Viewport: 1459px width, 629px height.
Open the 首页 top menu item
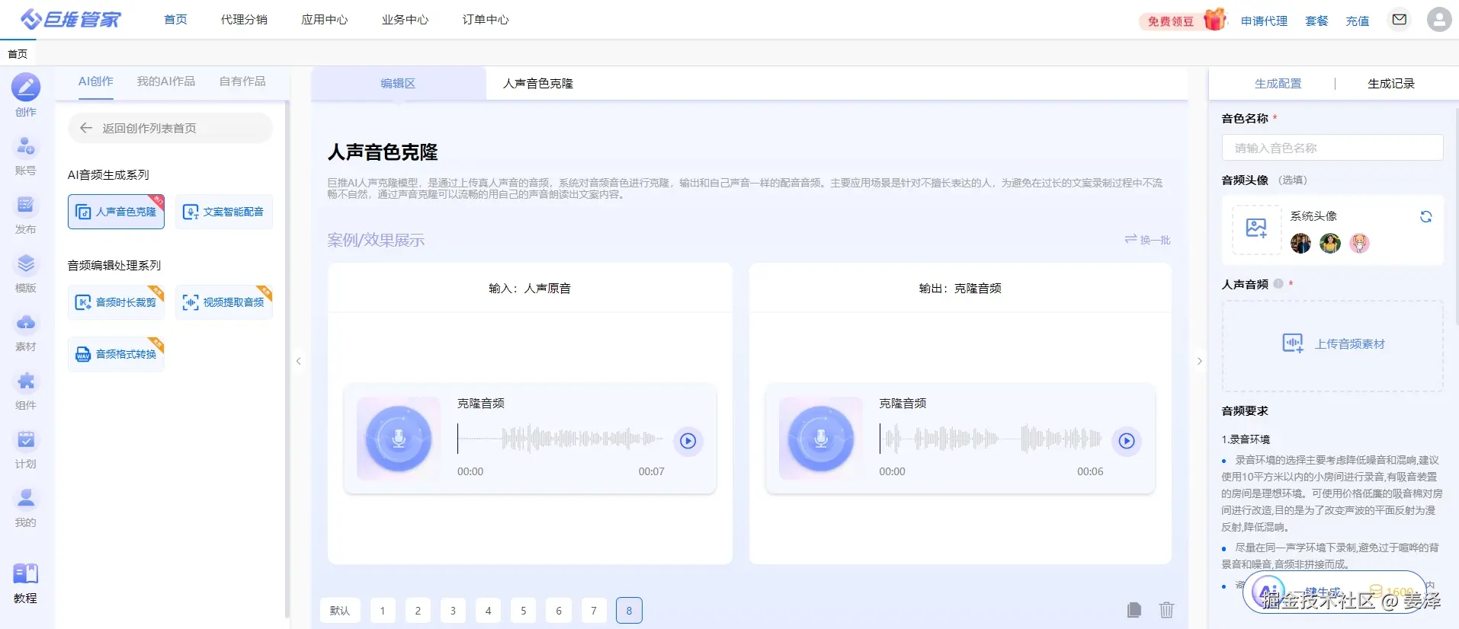click(x=176, y=19)
